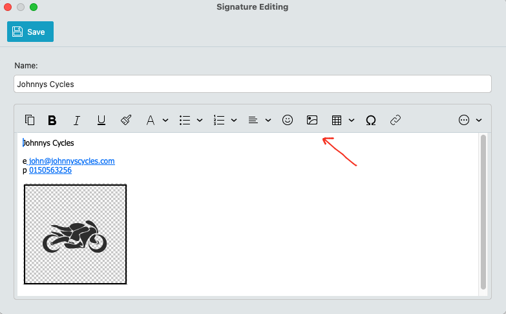
Task: Click the more options ellipsis icon
Action: click(x=464, y=120)
